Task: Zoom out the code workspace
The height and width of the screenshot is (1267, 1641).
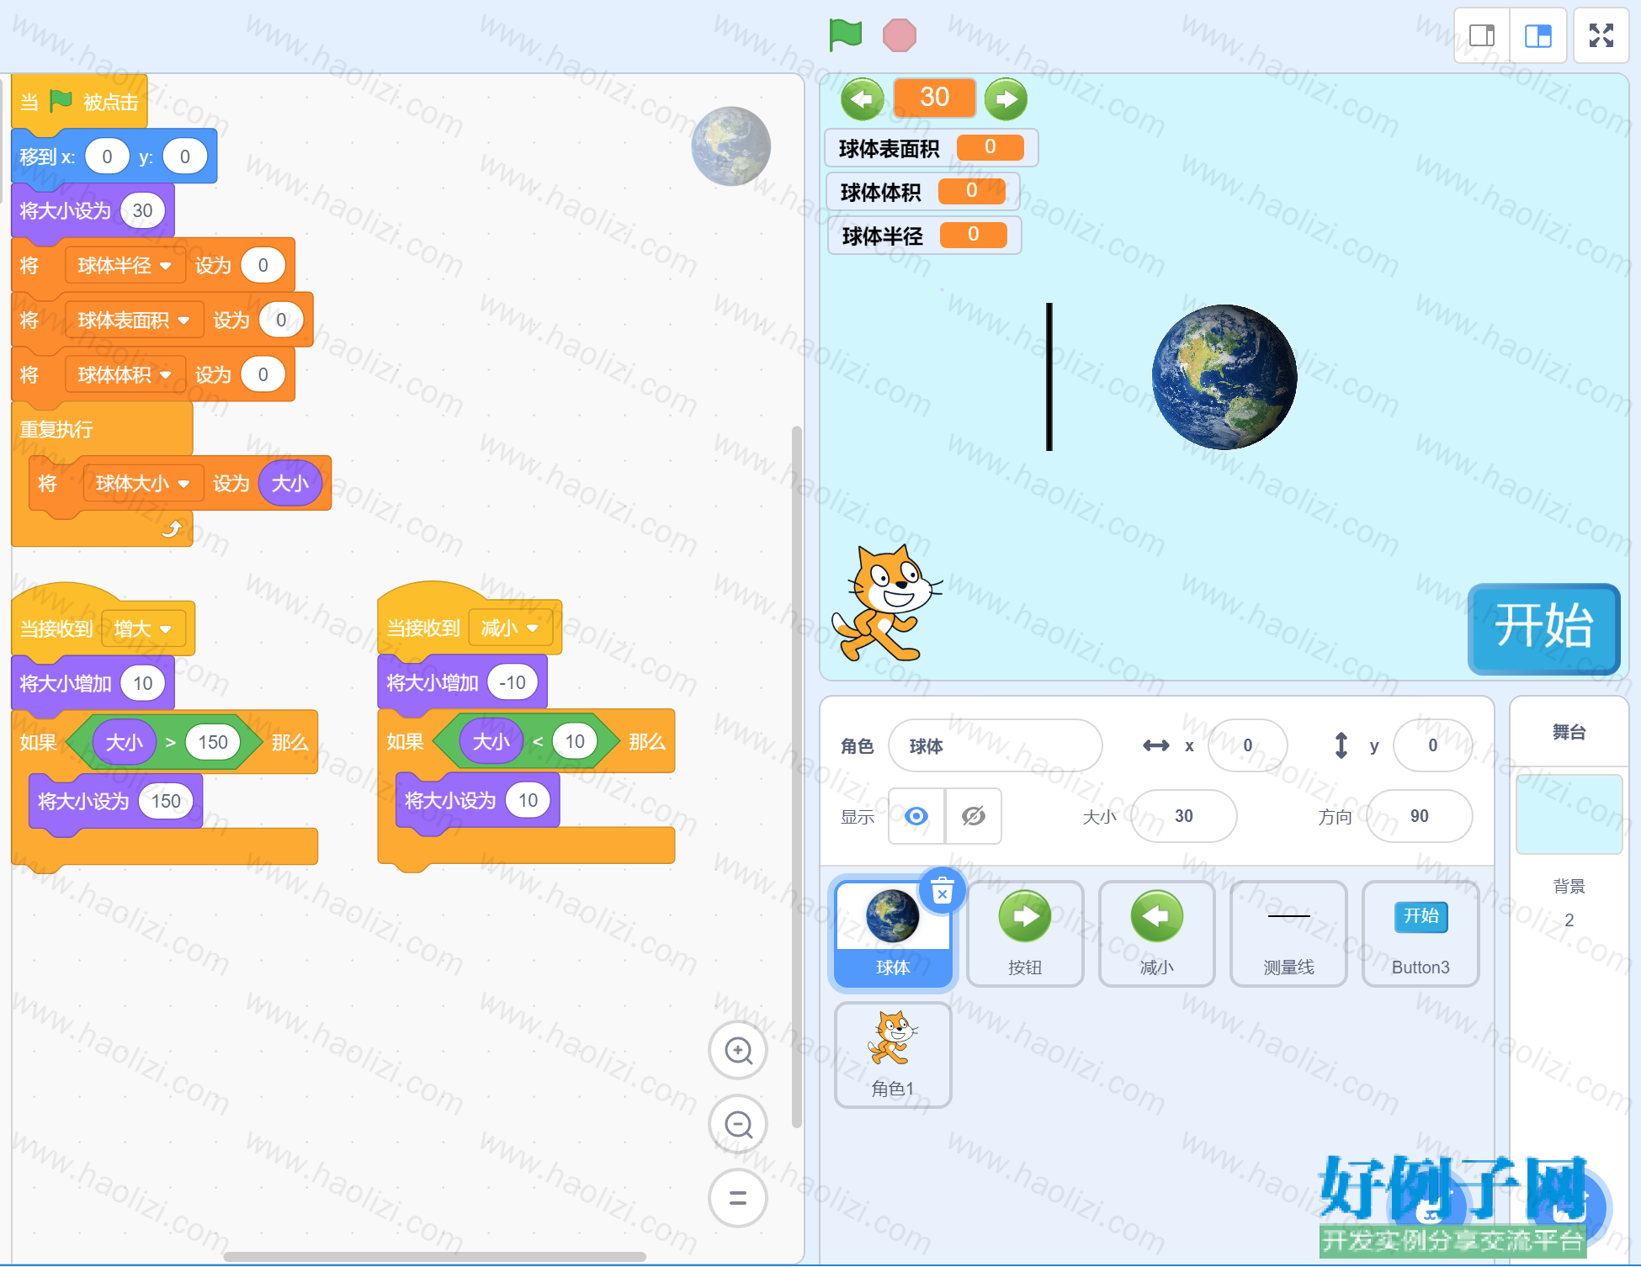Action: pos(738,1124)
